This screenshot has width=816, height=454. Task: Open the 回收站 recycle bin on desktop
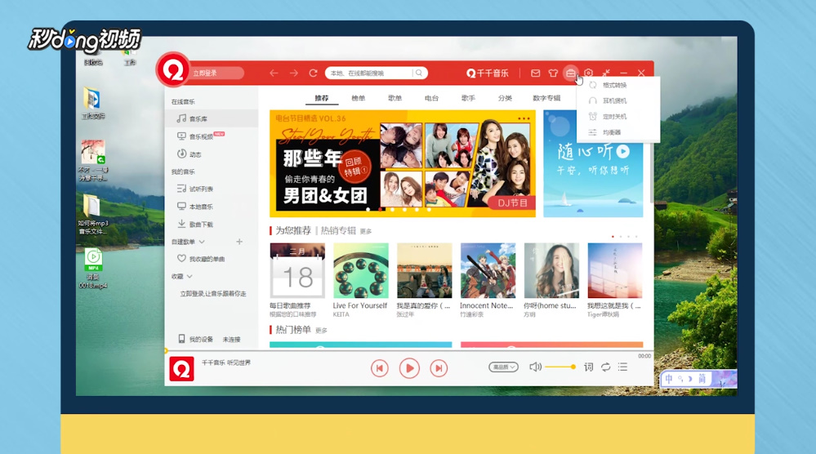(x=93, y=59)
